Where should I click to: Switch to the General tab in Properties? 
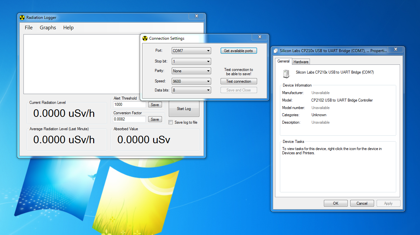click(x=283, y=61)
